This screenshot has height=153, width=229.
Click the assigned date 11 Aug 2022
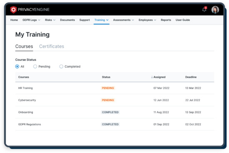click(x=161, y=112)
